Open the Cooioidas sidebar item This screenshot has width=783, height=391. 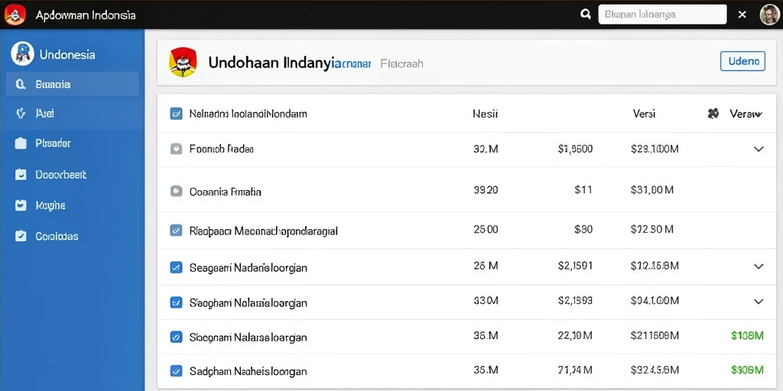(x=73, y=236)
